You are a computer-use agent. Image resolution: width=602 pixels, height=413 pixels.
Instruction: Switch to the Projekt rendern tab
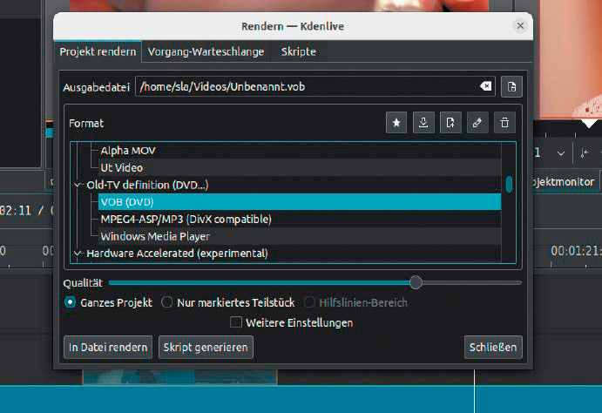pyautogui.click(x=98, y=51)
